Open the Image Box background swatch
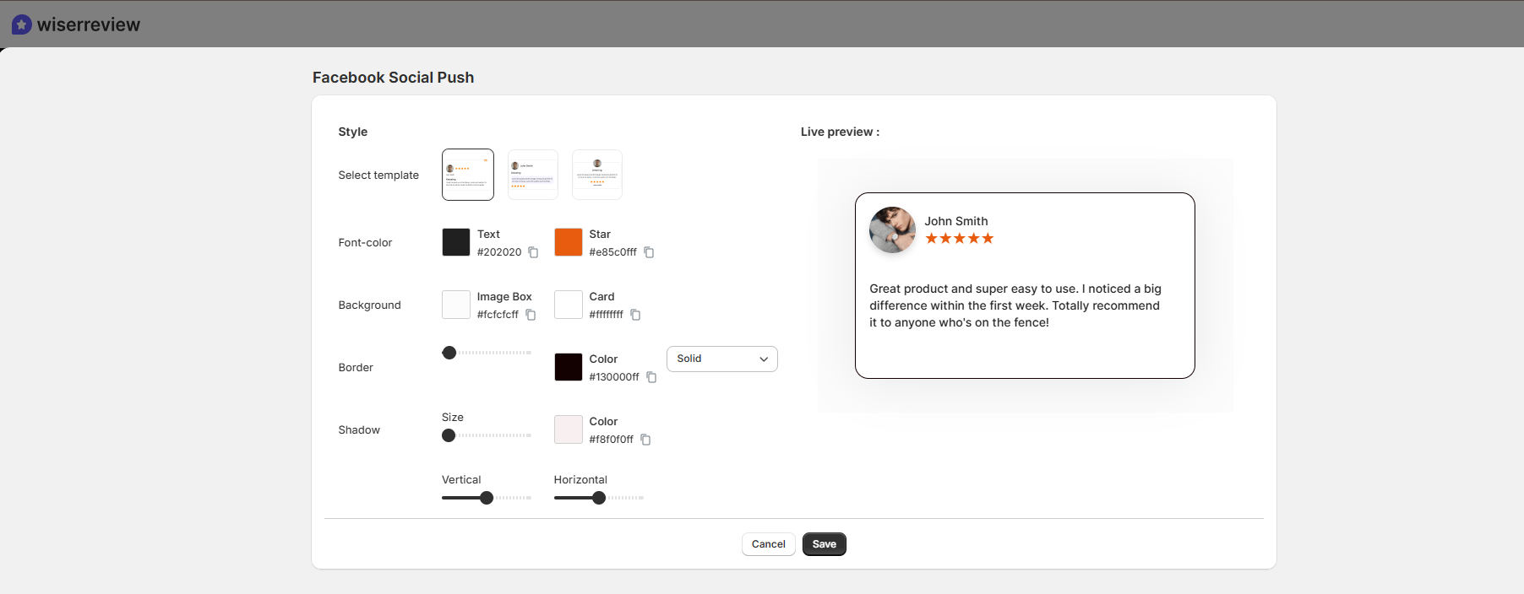 pos(456,305)
